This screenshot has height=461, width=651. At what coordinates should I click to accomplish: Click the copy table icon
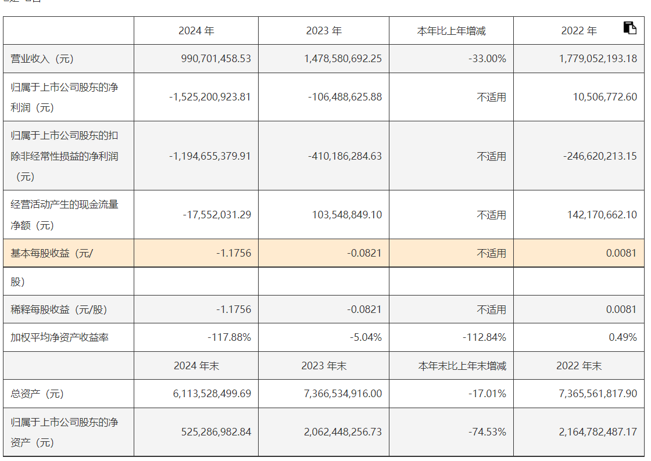pyautogui.click(x=629, y=28)
